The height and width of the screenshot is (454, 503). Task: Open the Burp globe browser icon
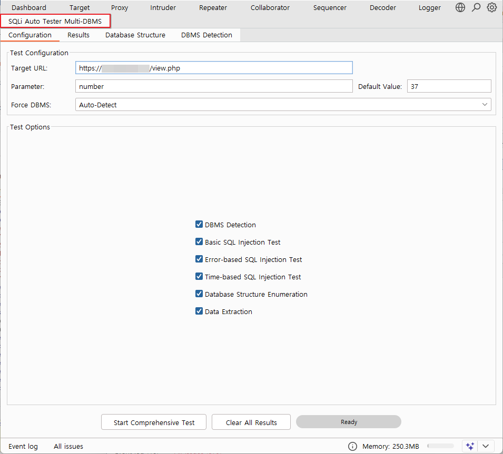tap(460, 7)
